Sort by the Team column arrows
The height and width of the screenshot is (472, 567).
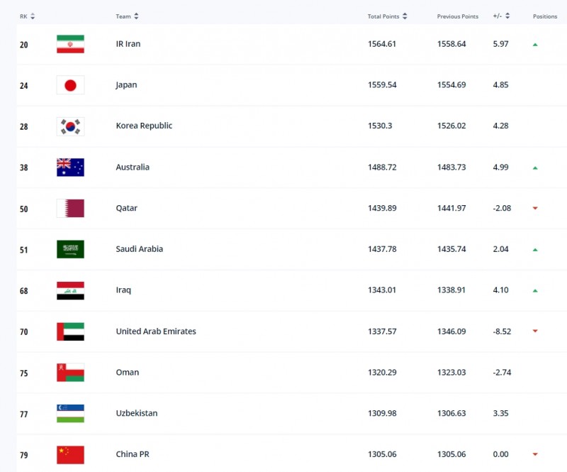(x=136, y=16)
